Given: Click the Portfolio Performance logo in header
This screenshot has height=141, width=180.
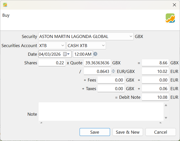Looking at the screenshot, I should pyautogui.click(x=170, y=18).
